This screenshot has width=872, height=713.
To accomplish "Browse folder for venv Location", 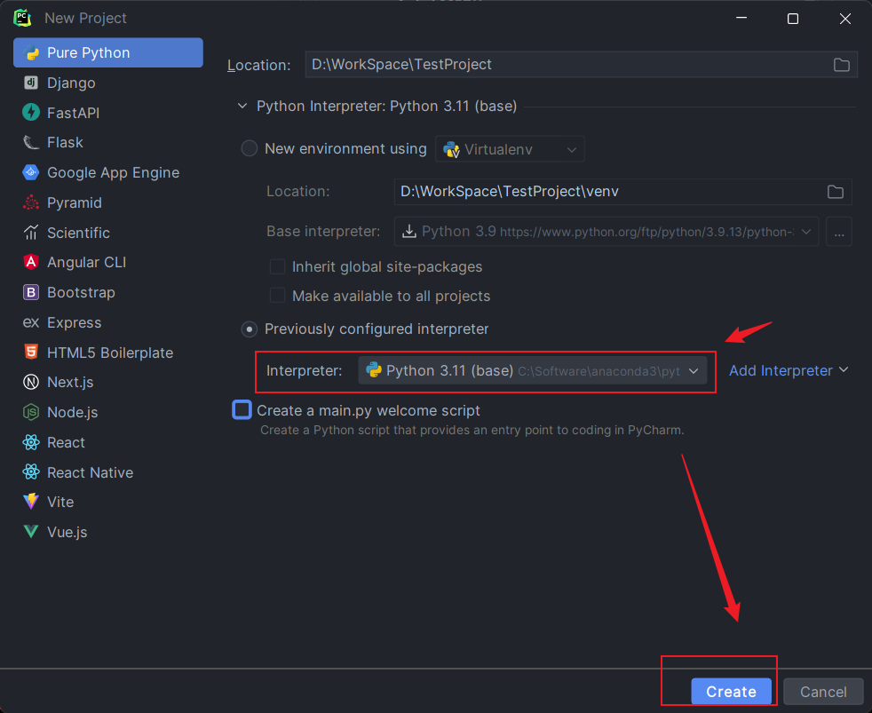I will pyautogui.click(x=836, y=192).
